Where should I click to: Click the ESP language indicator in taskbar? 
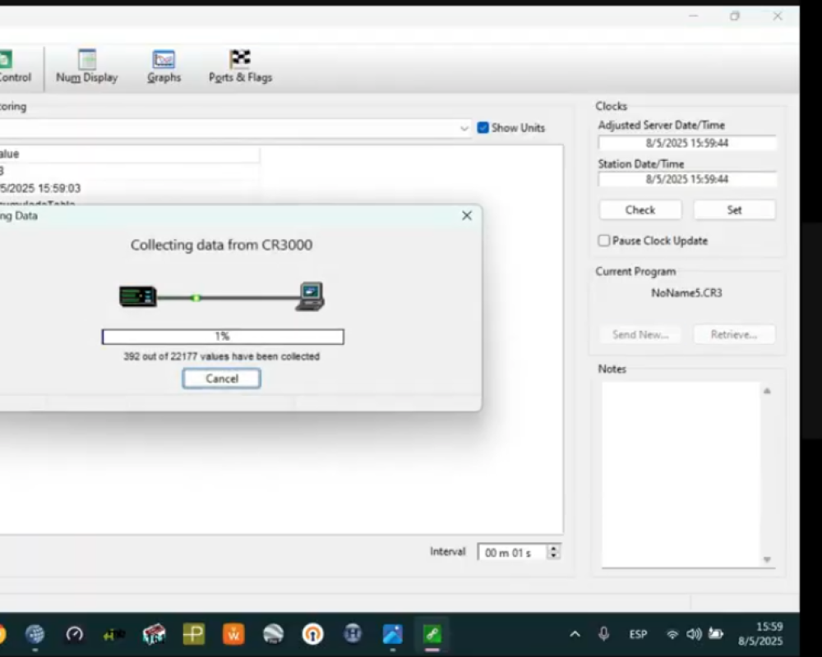click(x=638, y=634)
